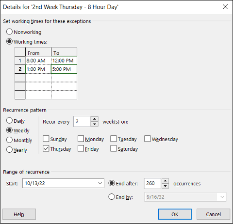233x224 pixels.
Task: Open the Start date dropdown
Action: [100, 183]
